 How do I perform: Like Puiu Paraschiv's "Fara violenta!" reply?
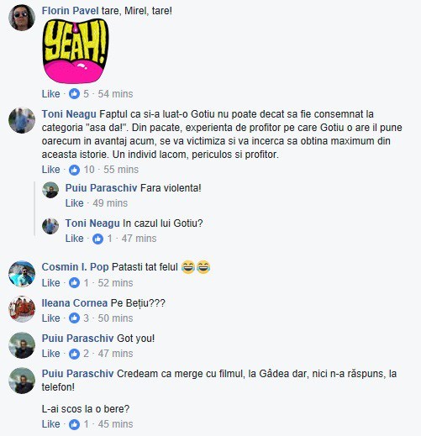coord(74,203)
